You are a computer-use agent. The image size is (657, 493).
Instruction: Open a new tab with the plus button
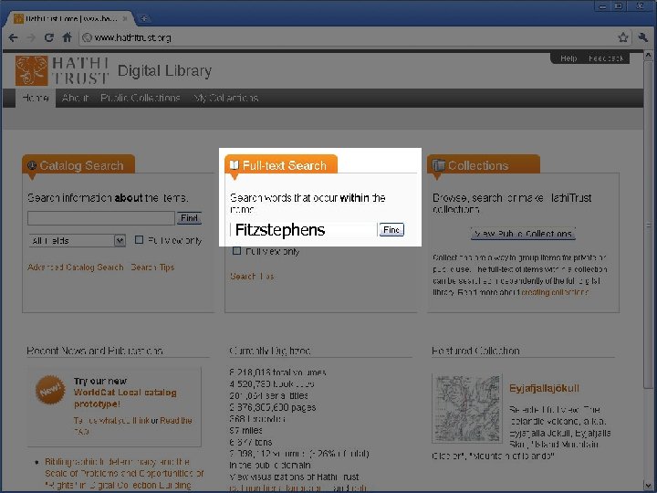pos(144,18)
